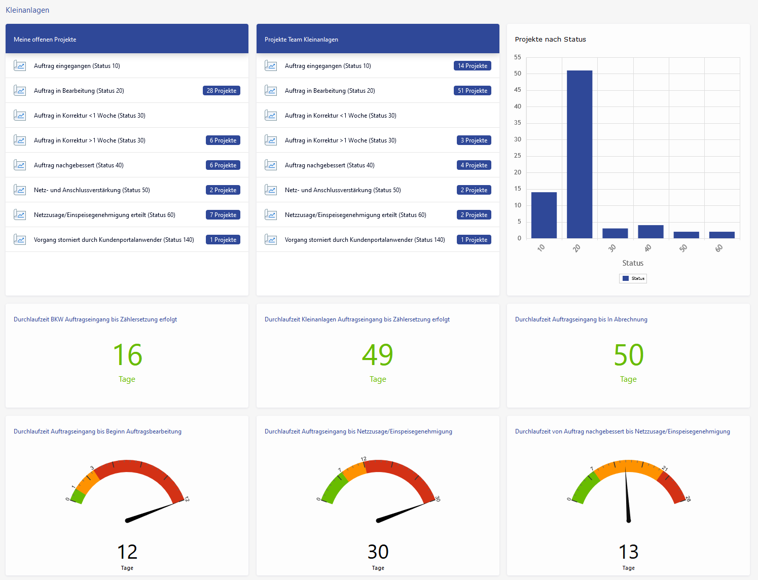Image resolution: width=758 pixels, height=580 pixels.
Task: Click chart icon next to 28 Projekte row
Action: point(20,91)
